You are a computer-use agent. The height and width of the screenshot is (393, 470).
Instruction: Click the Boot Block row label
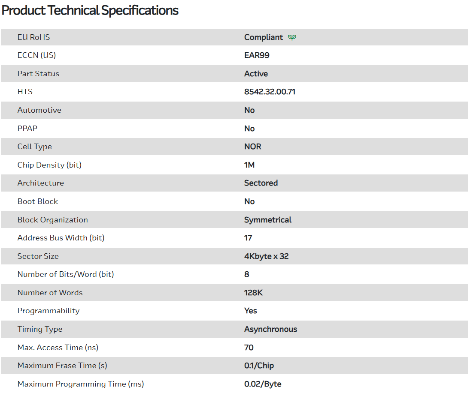pyautogui.click(x=37, y=201)
